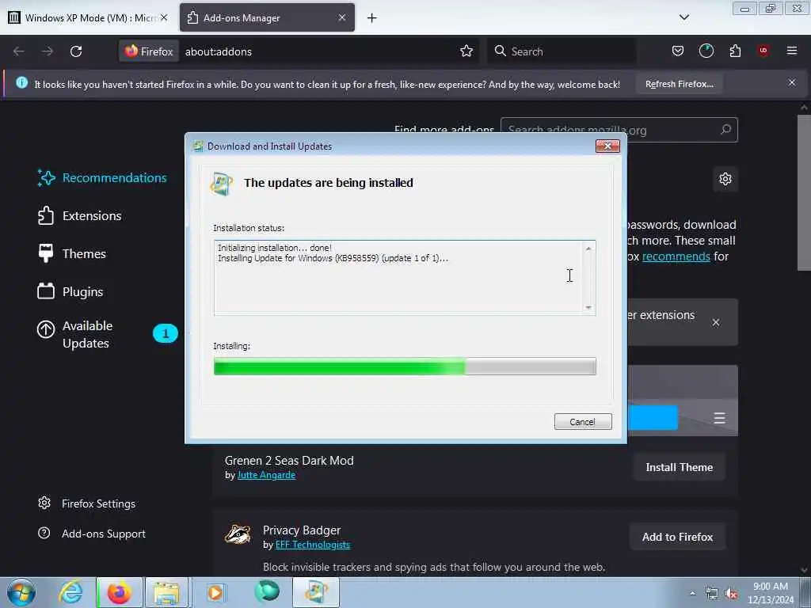Image resolution: width=811 pixels, height=608 pixels.
Task: Go forward to the next page
Action: pyautogui.click(x=47, y=51)
